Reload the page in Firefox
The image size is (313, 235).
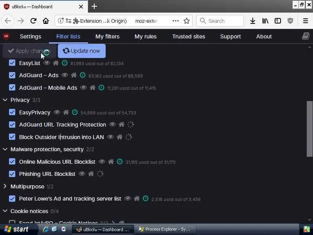pyautogui.click(x=33, y=21)
